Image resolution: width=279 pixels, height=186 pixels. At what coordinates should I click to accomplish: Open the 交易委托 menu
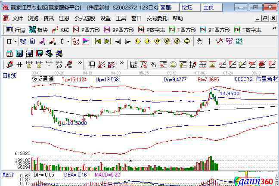coord(157,19)
